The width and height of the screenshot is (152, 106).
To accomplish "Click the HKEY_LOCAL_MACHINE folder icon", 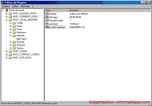I will 10,20.
